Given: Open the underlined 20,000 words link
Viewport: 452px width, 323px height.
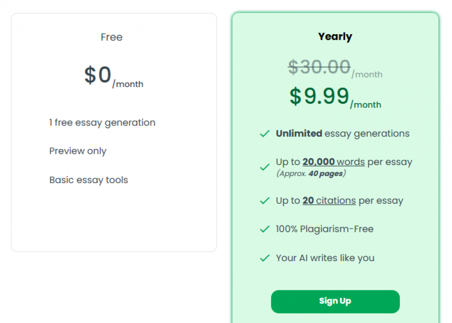Looking at the screenshot, I should coord(333,162).
